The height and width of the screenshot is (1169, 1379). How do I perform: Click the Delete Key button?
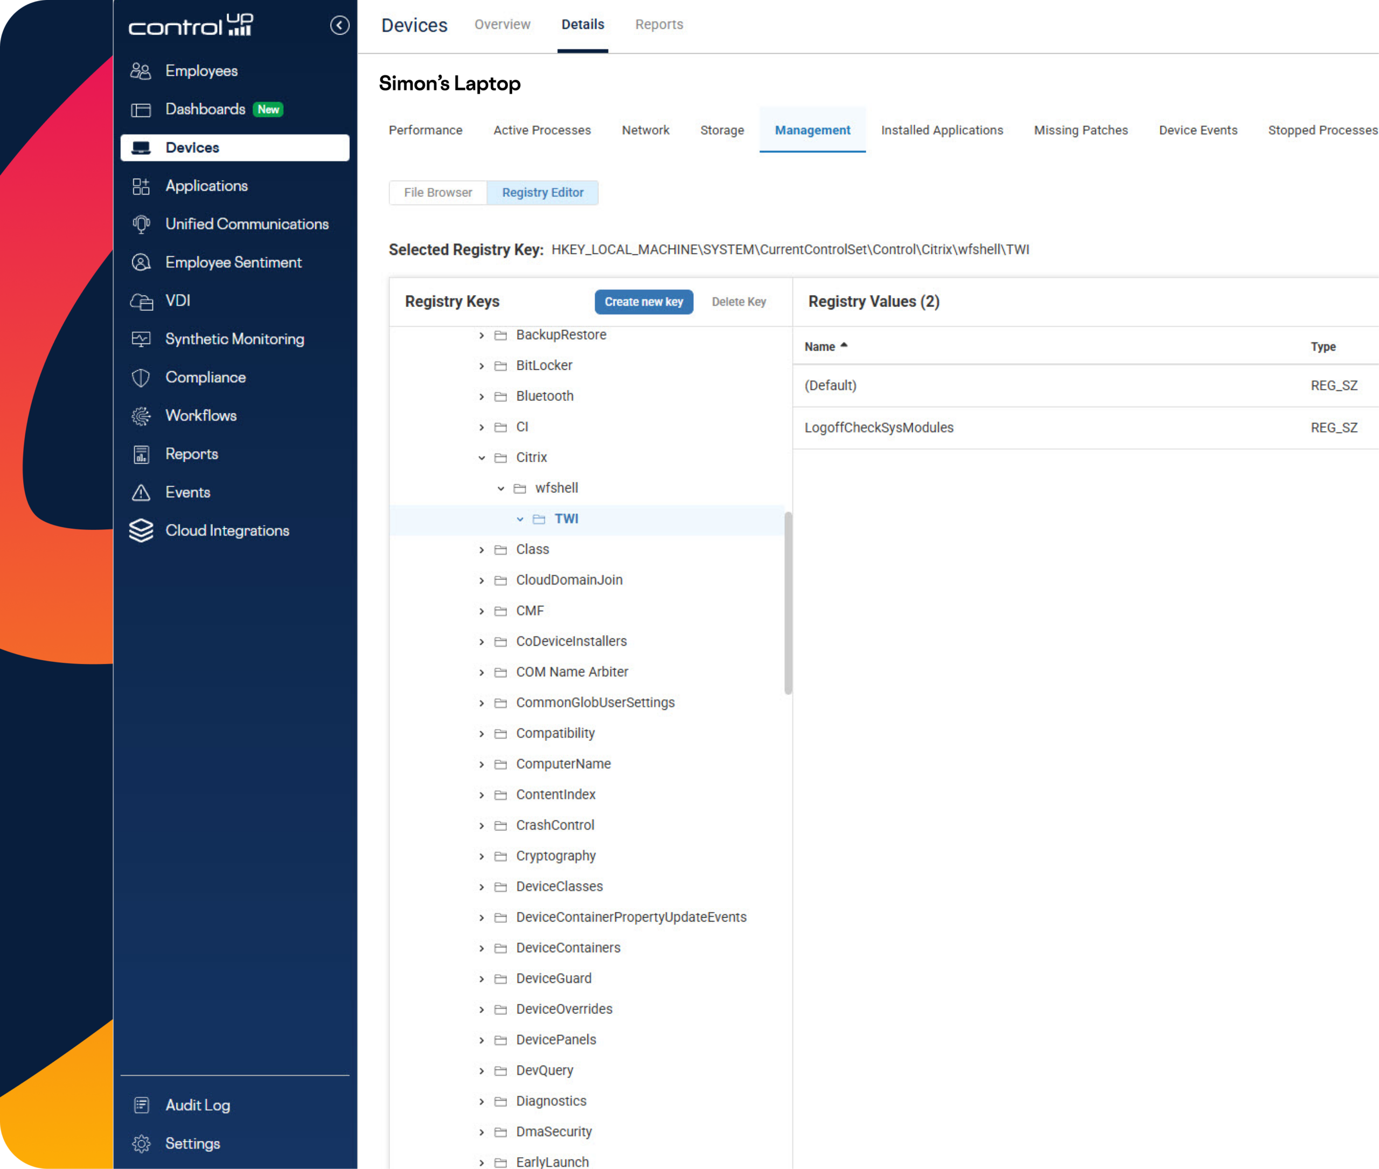[x=739, y=302]
